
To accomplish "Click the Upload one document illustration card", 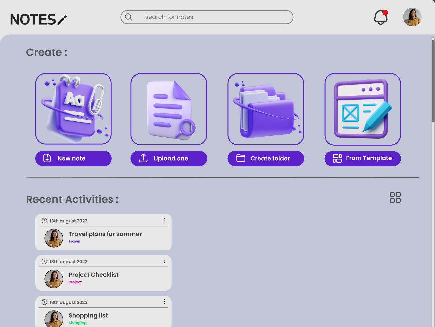I will coord(169,109).
